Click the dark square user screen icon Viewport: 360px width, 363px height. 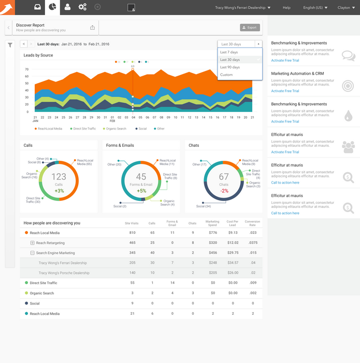pos(132,8)
